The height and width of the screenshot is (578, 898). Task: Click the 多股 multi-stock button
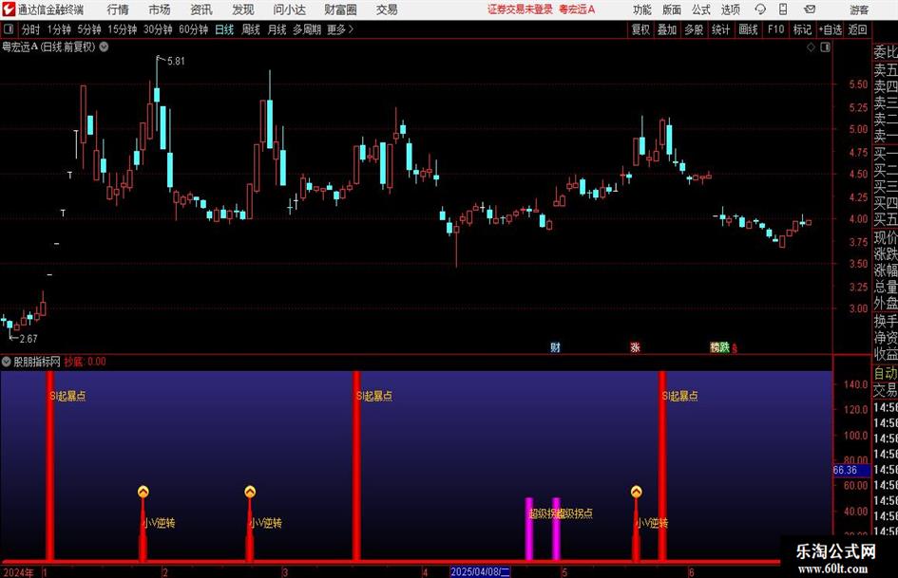pyautogui.click(x=694, y=29)
